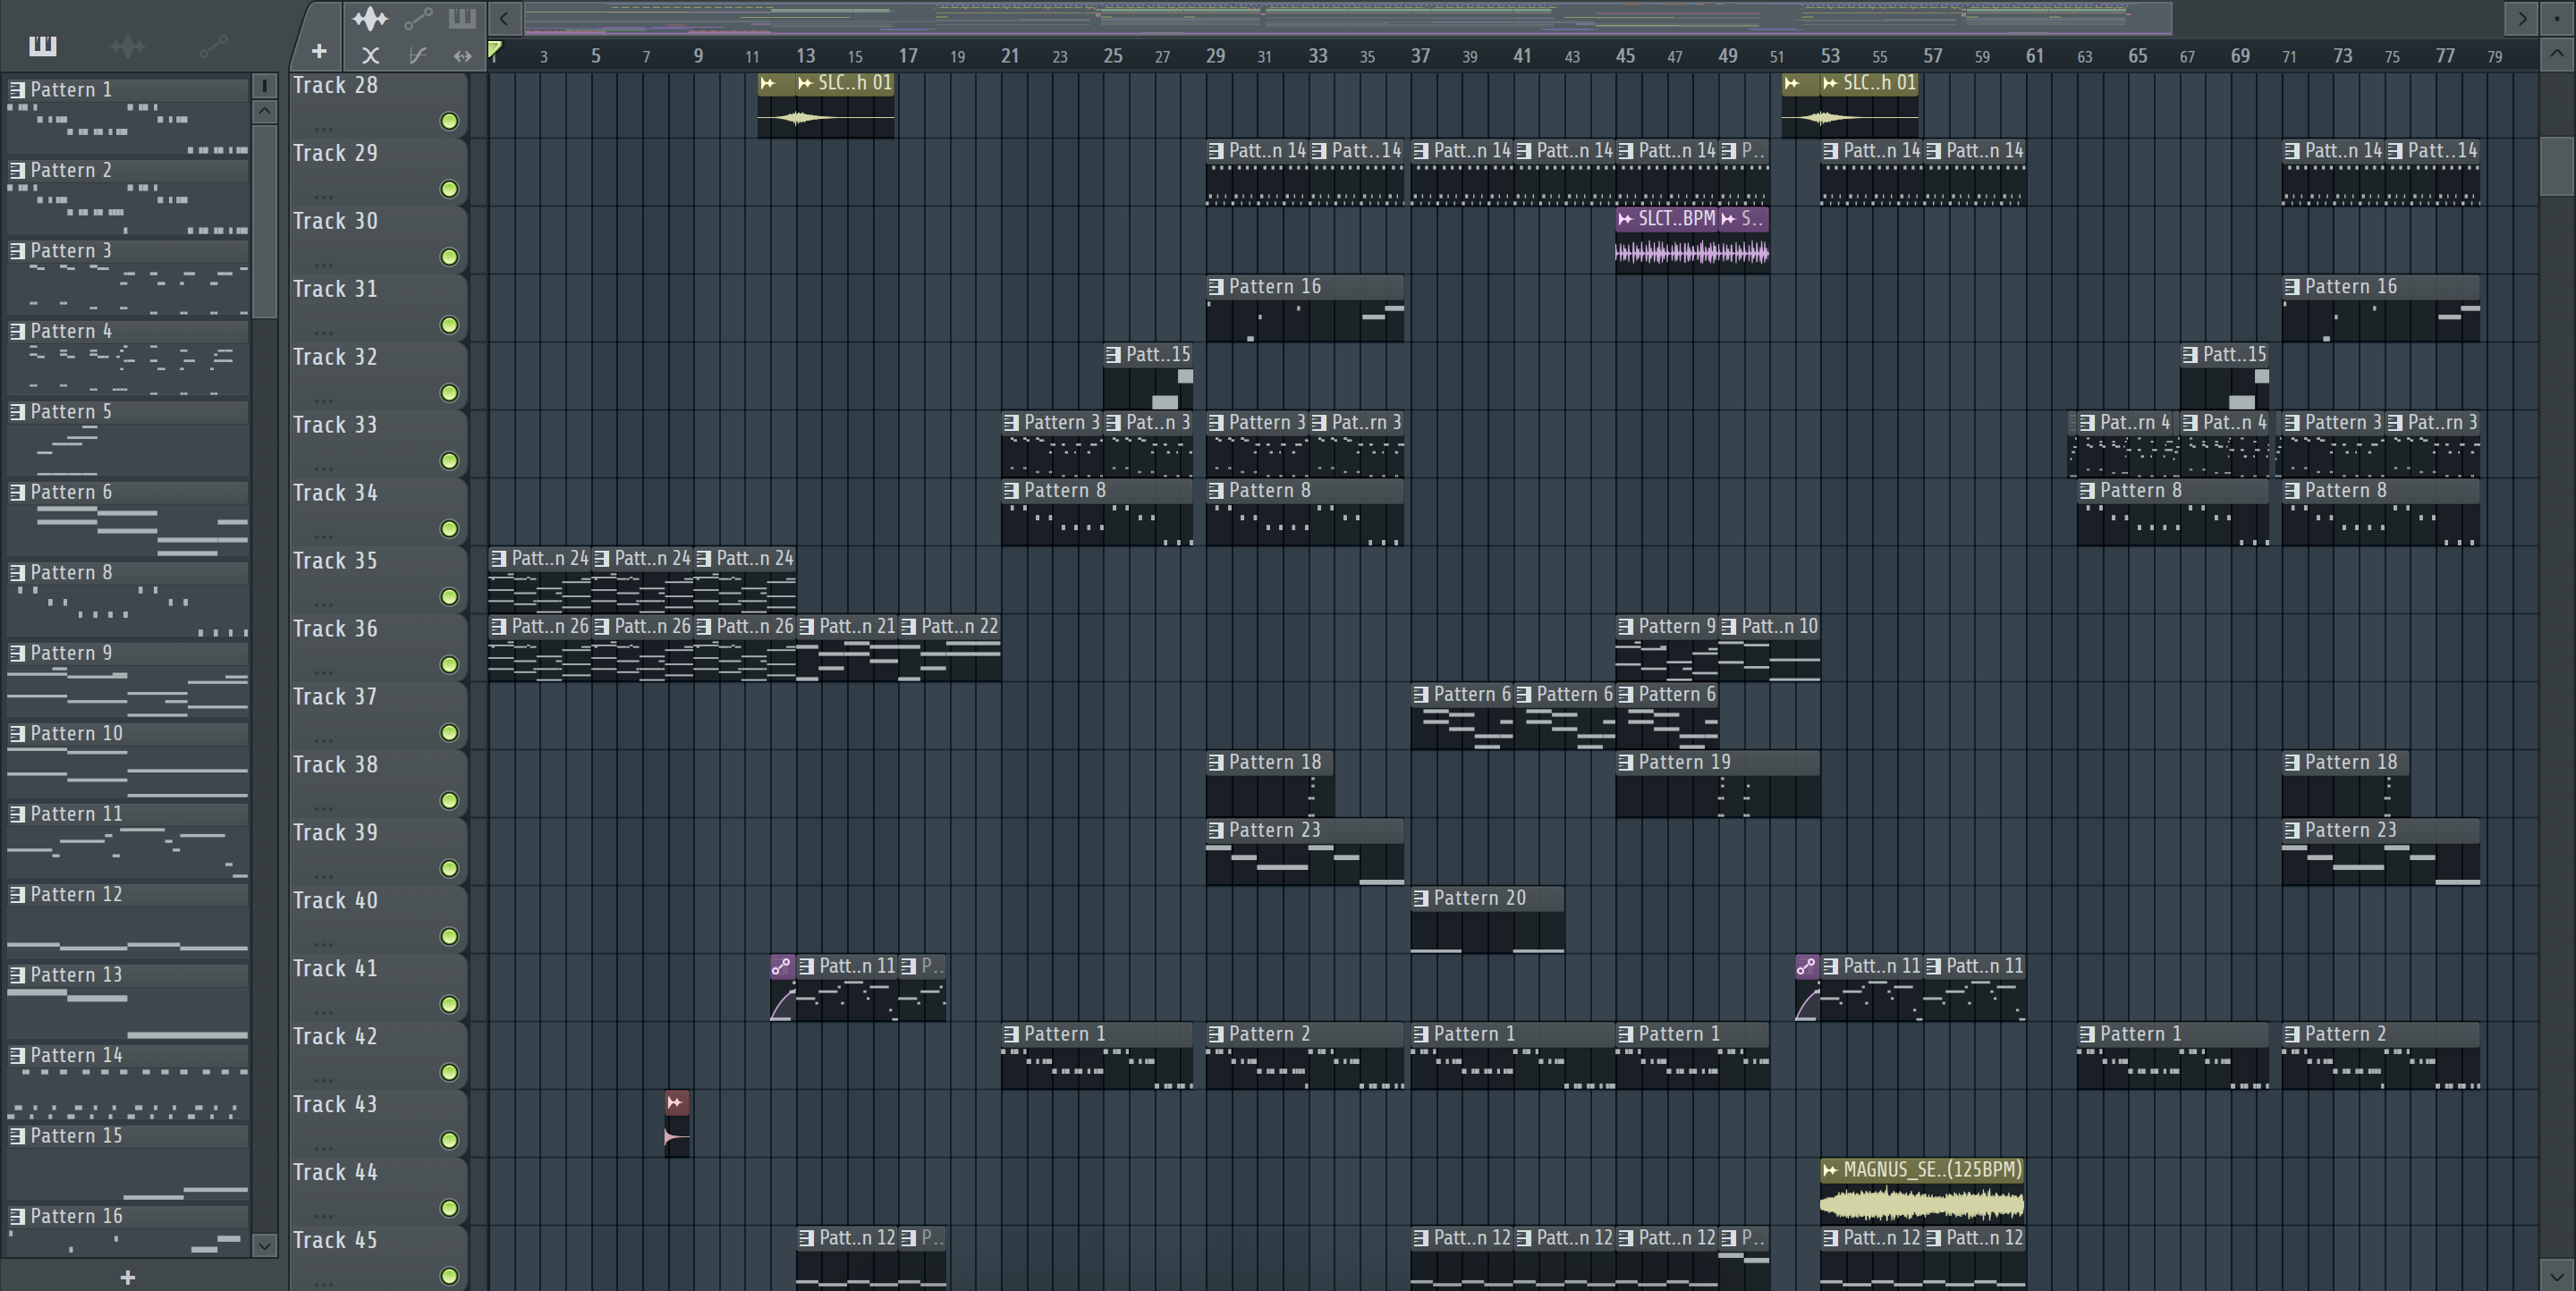Click the automation clip icon on Track 41 near bar 52
2576x1291 pixels.
pyautogui.click(x=1806, y=966)
